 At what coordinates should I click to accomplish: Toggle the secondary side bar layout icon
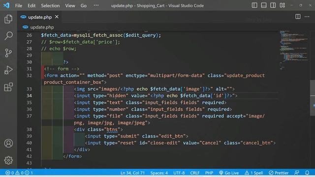tap(273, 5)
